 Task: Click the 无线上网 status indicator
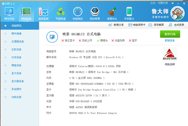[x=85, y=41]
